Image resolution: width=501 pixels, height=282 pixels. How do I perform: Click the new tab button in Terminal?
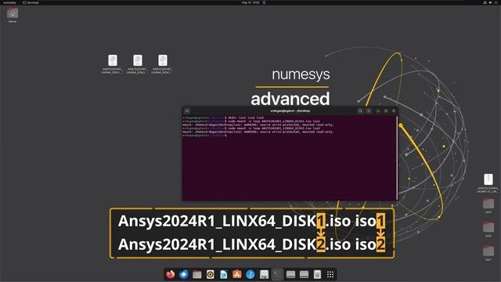pos(187,111)
